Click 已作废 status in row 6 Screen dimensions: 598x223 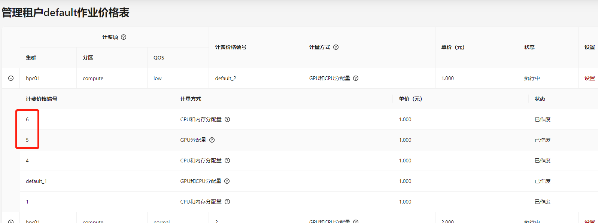click(x=543, y=119)
